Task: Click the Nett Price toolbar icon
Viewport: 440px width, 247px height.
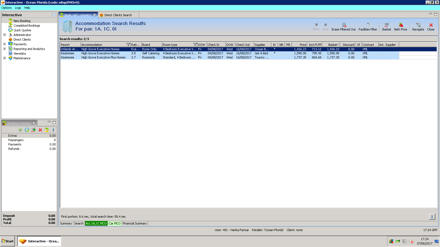Action: [401, 25]
